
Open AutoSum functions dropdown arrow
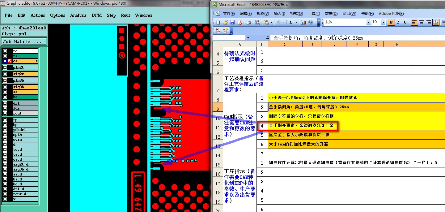click(296, 22)
